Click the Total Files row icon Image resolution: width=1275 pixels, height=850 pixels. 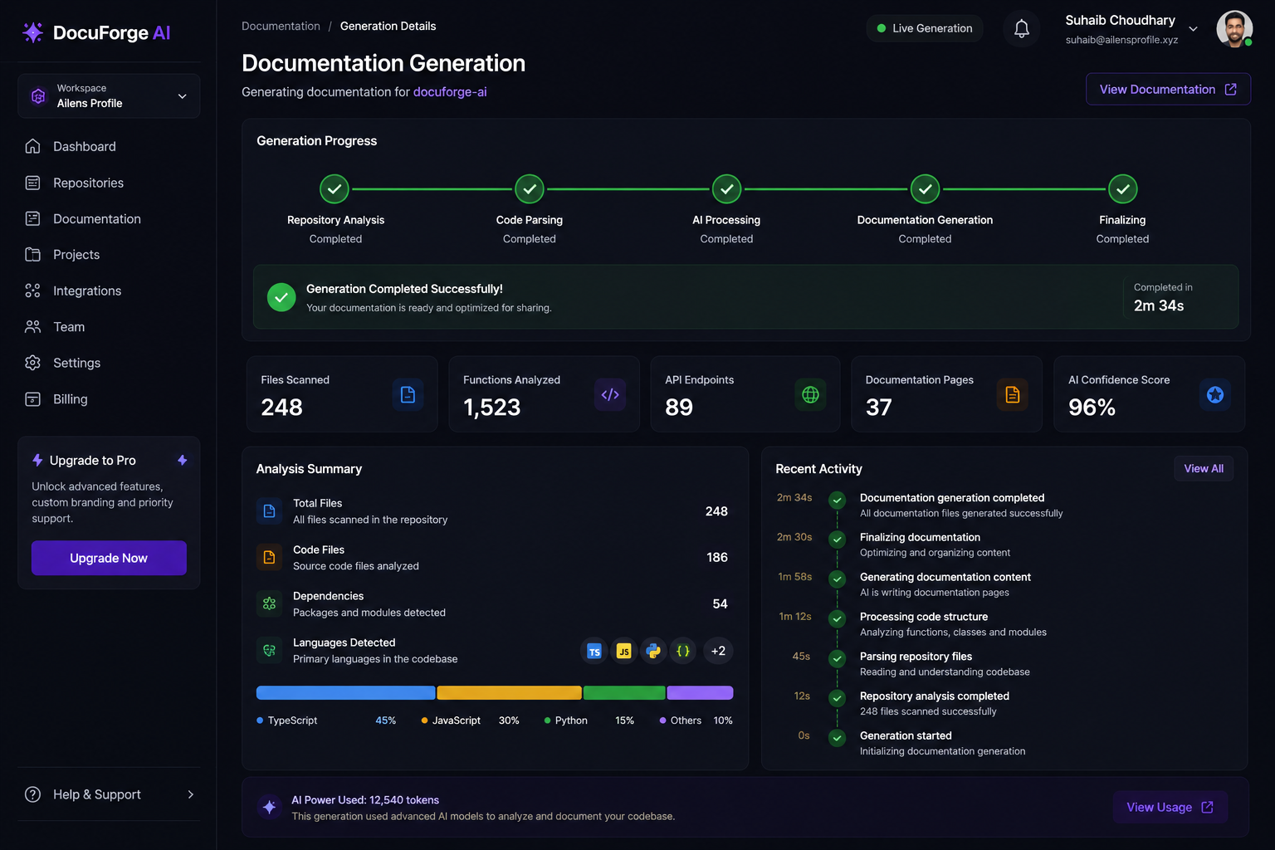pyautogui.click(x=269, y=511)
